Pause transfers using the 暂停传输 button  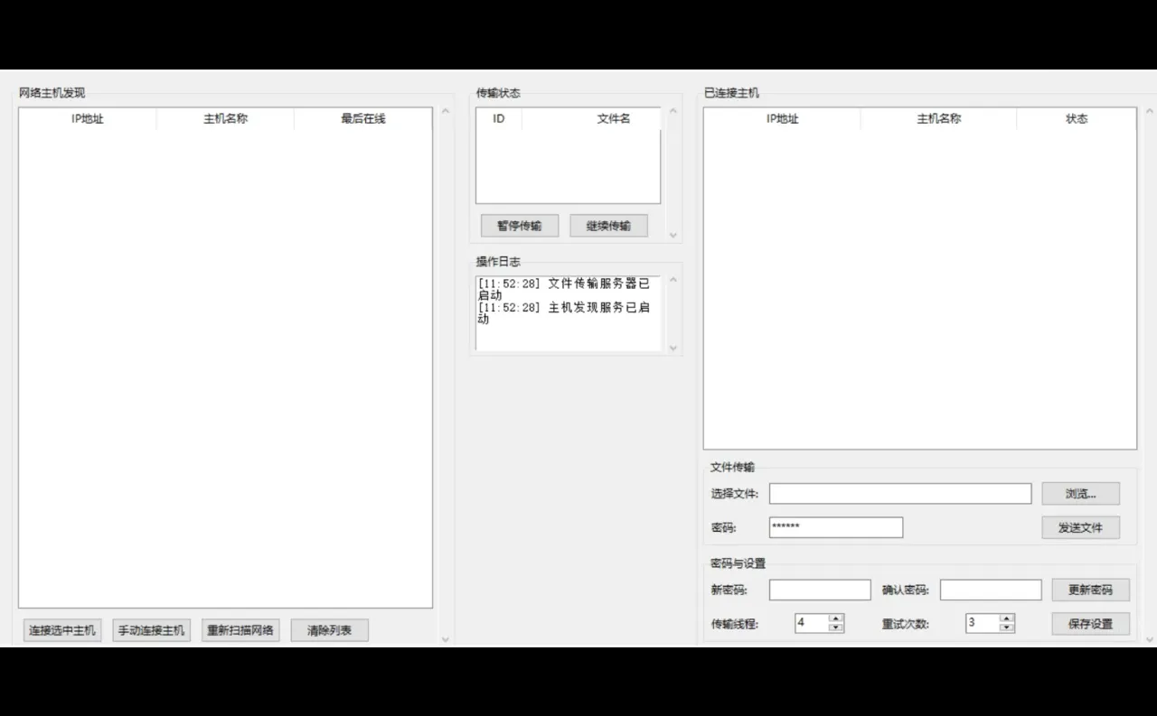tap(519, 225)
